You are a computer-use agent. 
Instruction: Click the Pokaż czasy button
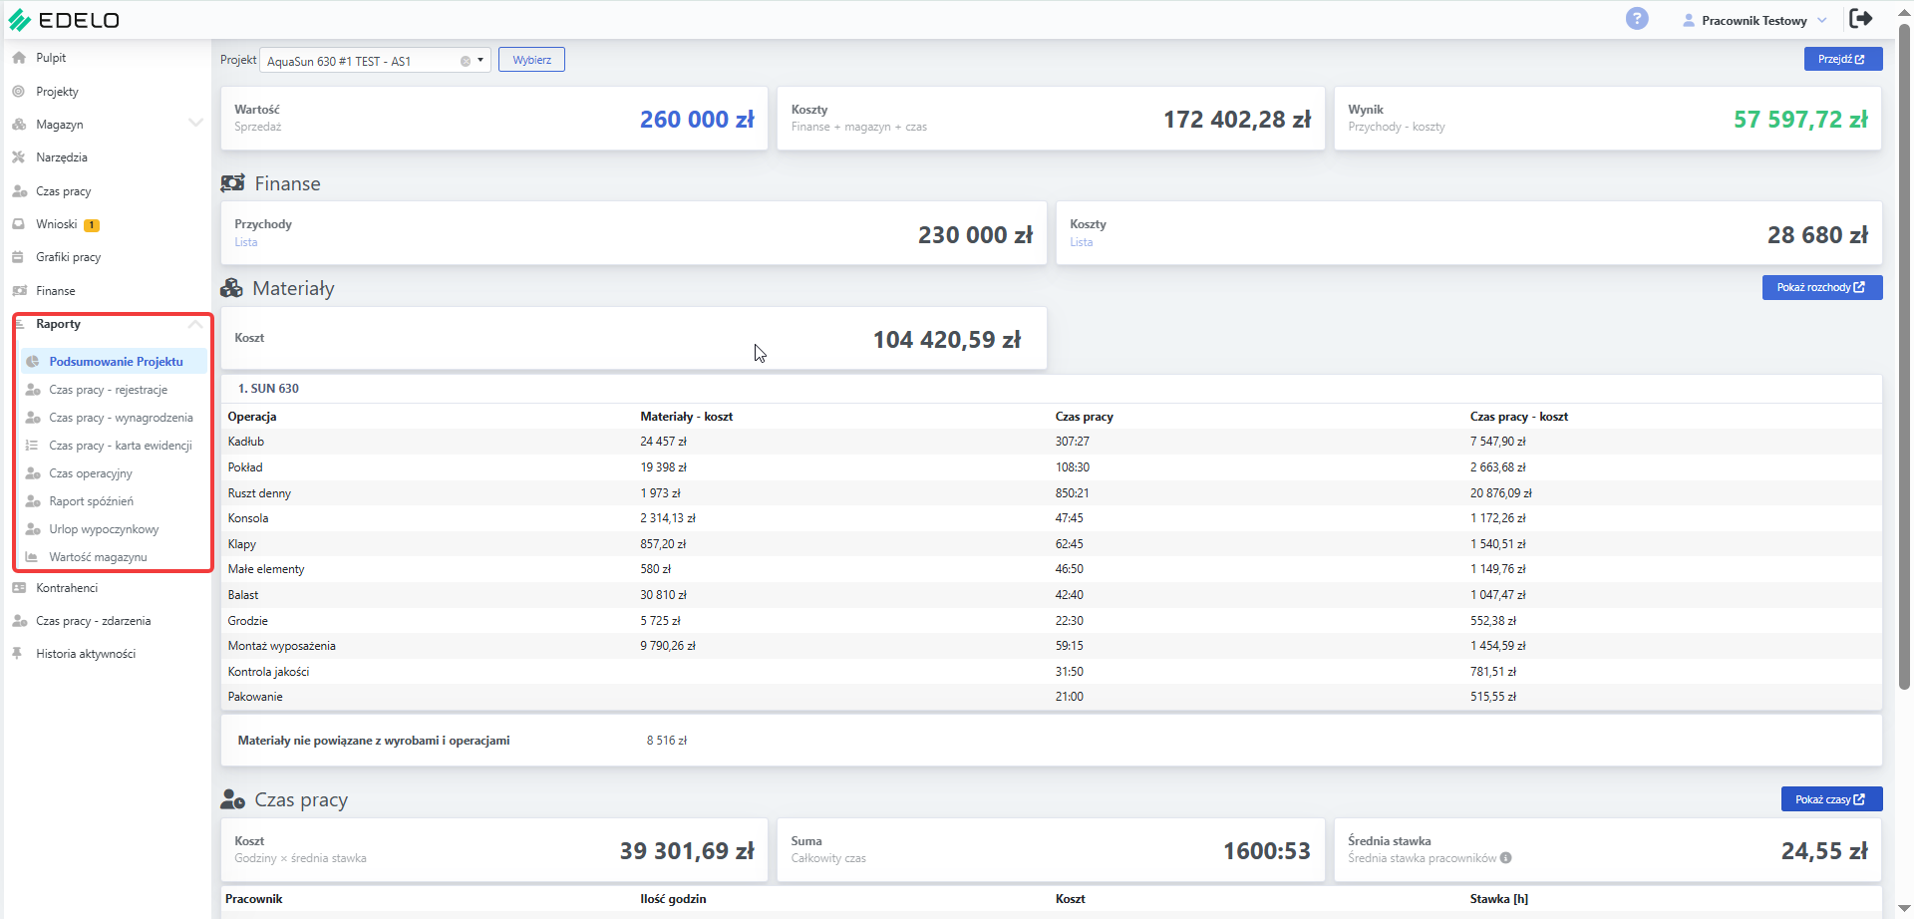tap(1831, 799)
